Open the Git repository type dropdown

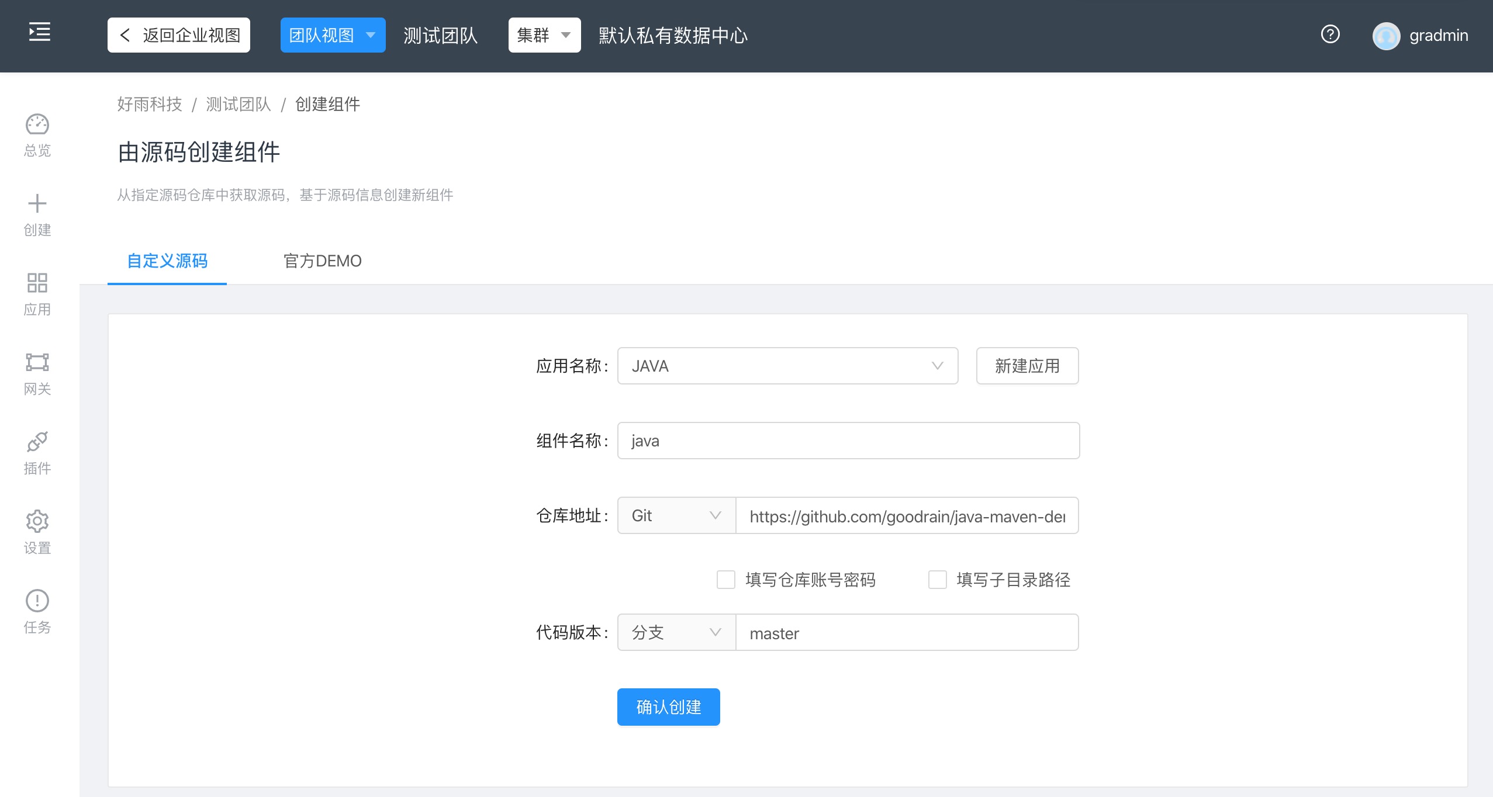pyautogui.click(x=675, y=515)
